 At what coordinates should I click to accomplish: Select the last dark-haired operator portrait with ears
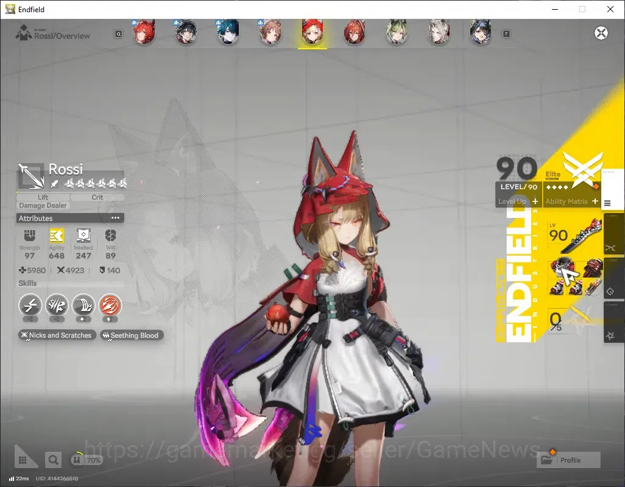click(x=480, y=32)
